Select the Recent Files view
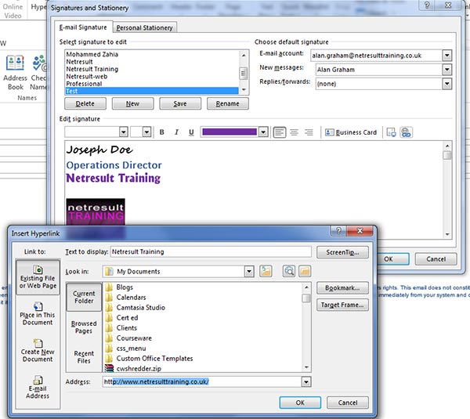Image resolution: width=470 pixels, height=419 pixels. pyautogui.click(x=84, y=357)
